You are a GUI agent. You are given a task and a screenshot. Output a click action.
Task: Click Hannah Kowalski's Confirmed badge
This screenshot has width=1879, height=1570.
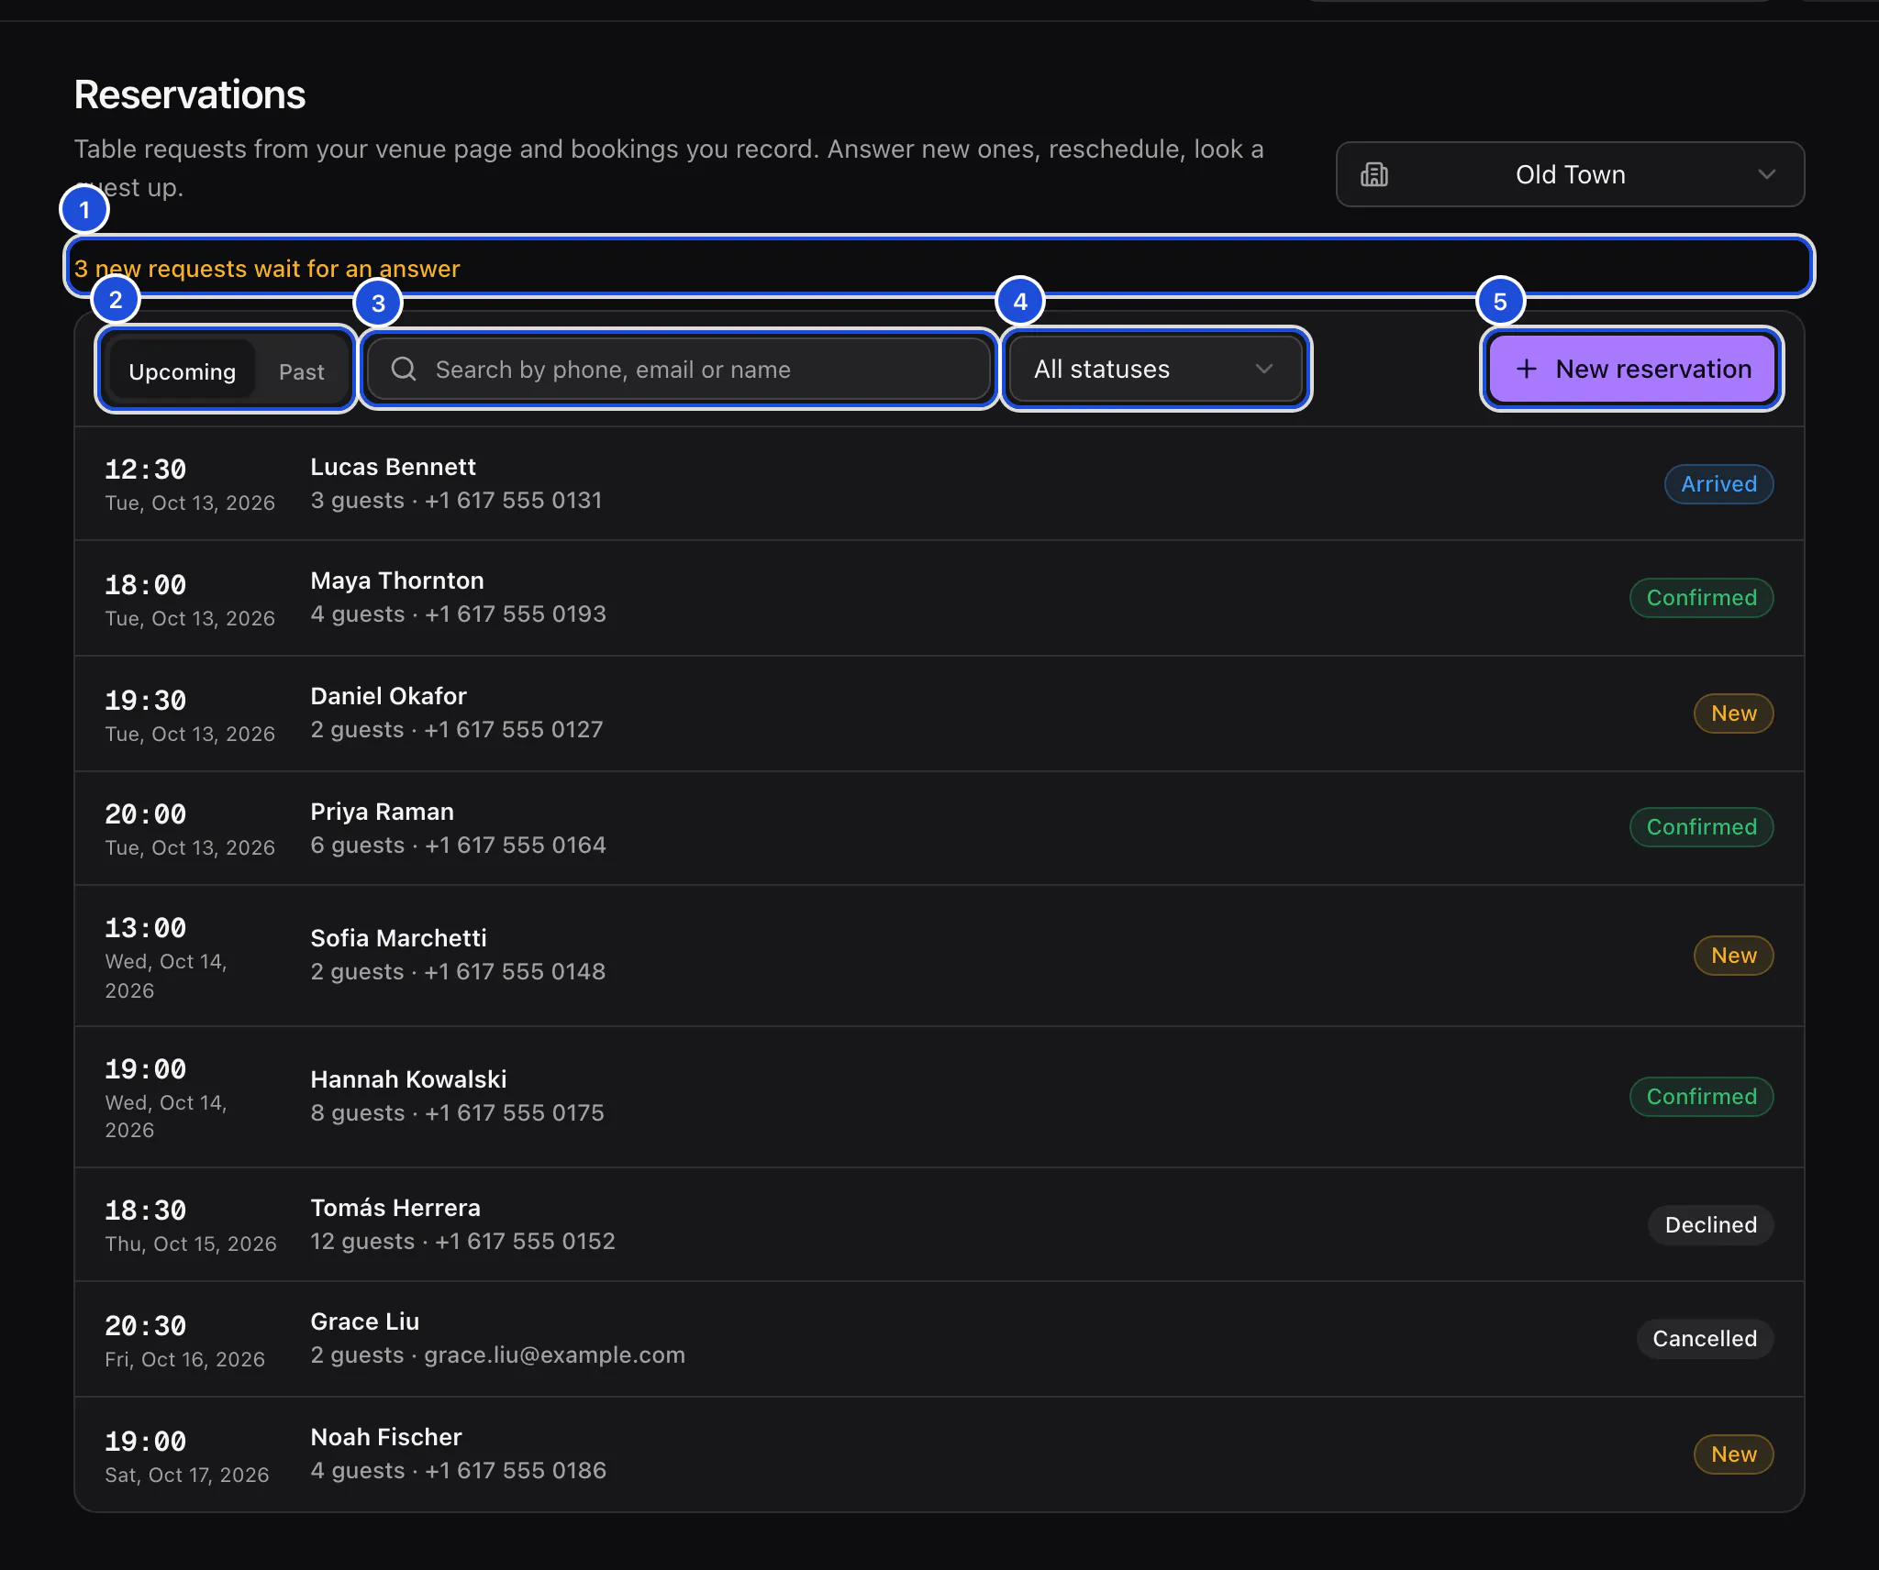(x=1701, y=1097)
